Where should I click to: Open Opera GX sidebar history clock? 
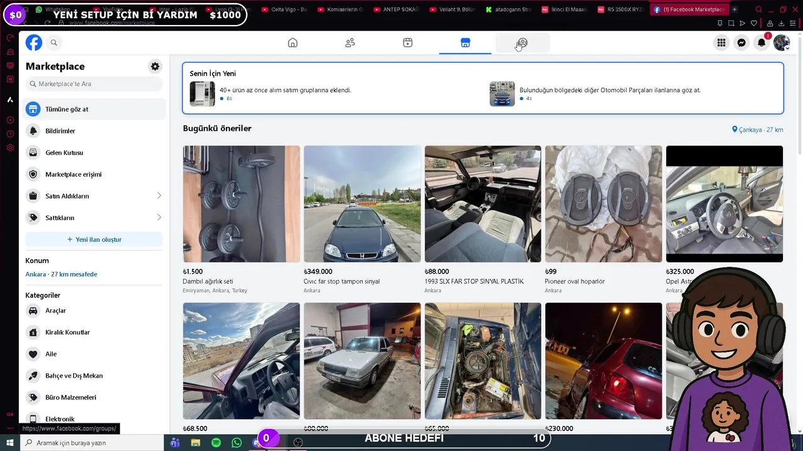[10, 134]
